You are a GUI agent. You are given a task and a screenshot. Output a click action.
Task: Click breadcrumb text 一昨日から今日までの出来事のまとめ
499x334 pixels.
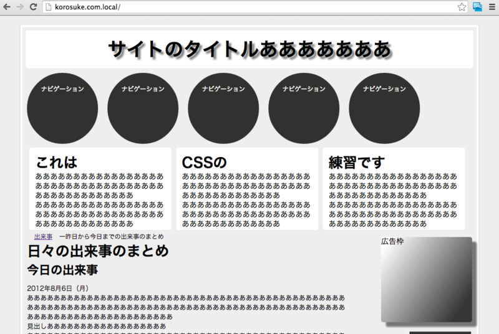click(112, 236)
